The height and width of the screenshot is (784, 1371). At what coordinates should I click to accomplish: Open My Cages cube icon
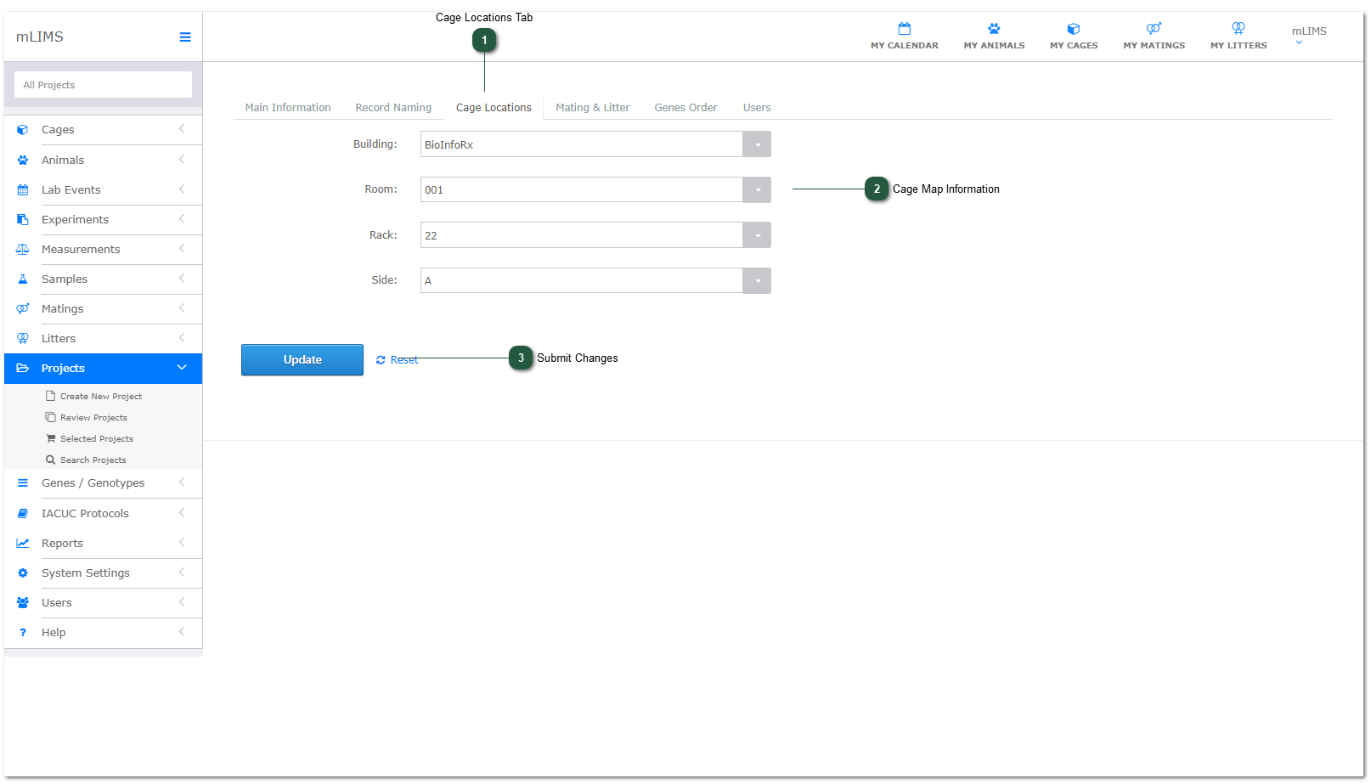point(1074,29)
